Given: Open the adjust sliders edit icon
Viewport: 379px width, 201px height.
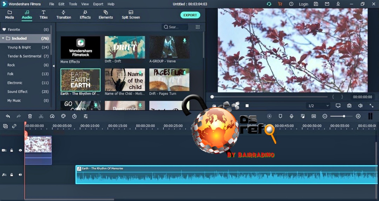Looking at the screenshot, I should click(x=86, y=116).
